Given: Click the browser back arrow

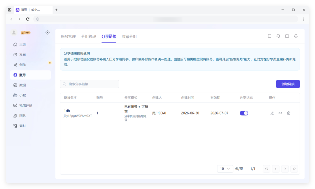Looking at the screenshot, I should pyautogui.click(x=11, y=19).
